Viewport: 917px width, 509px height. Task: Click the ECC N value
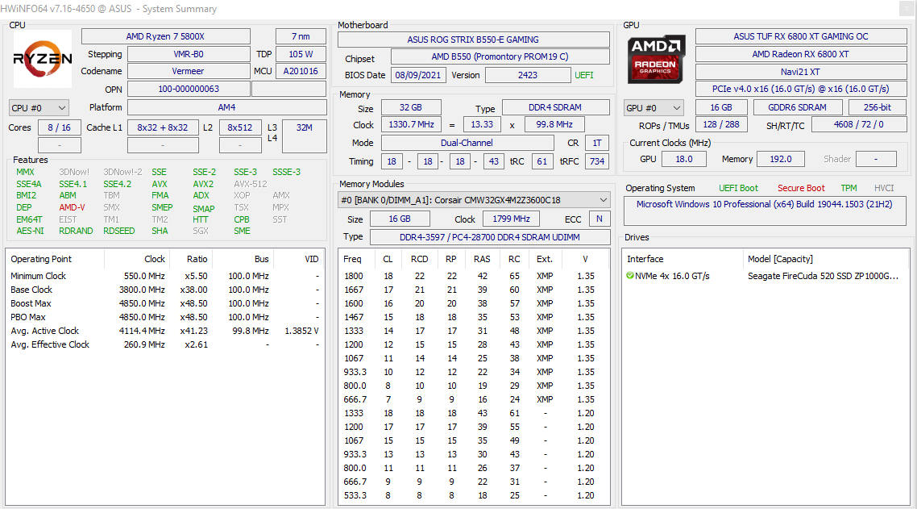click(x=599, y=219)
